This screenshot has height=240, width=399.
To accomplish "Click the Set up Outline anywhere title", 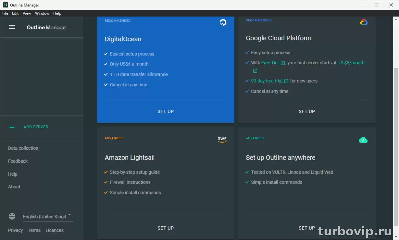I will (281, 158).
